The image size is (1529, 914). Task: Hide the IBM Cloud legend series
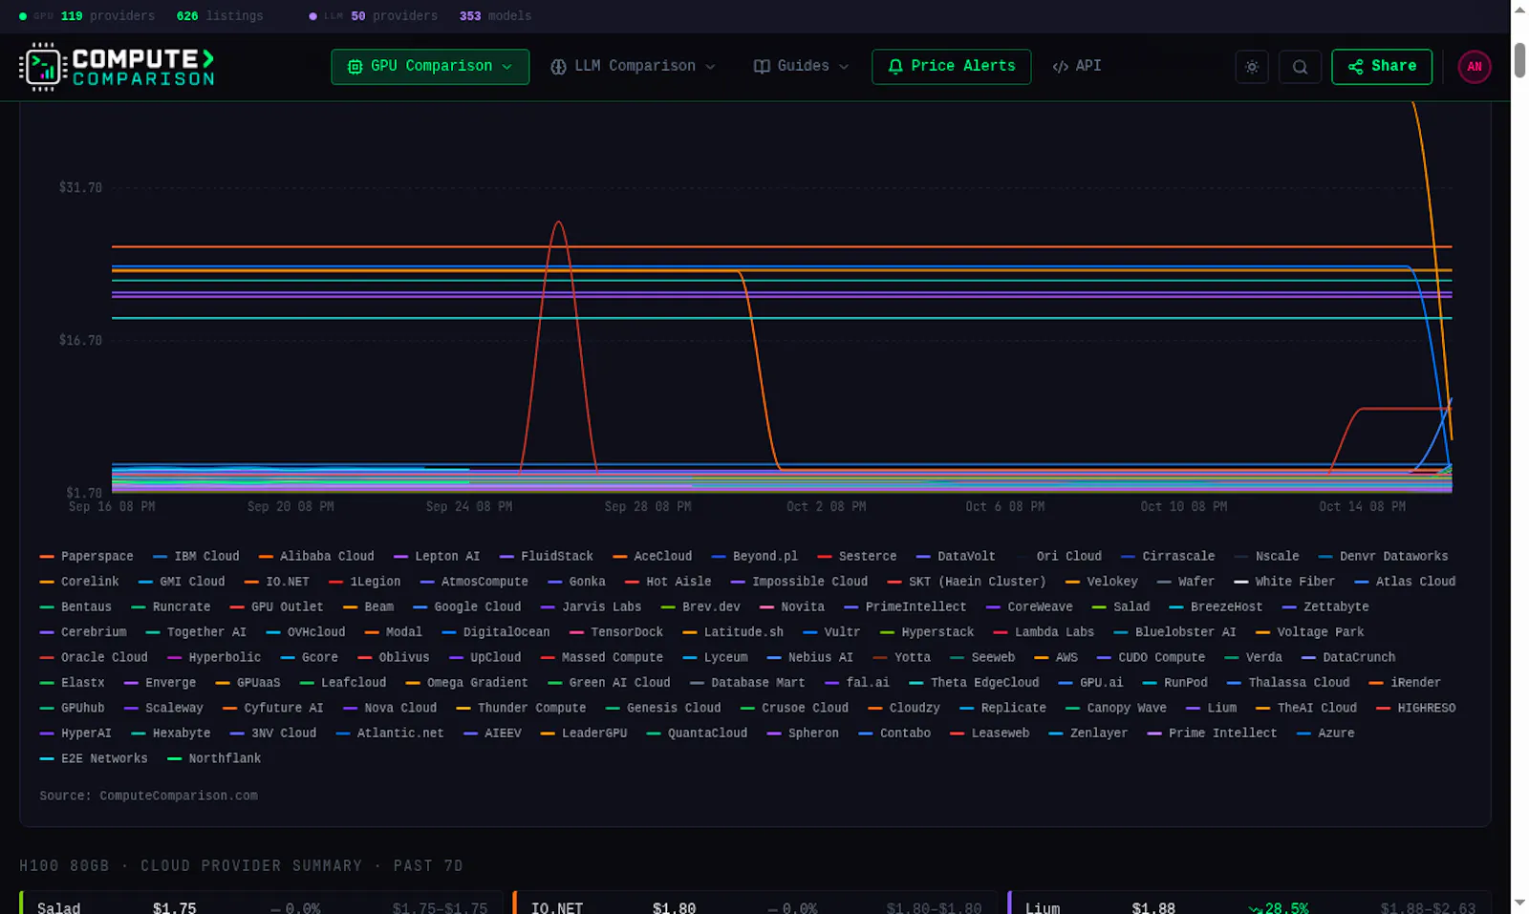pos(197,557)
